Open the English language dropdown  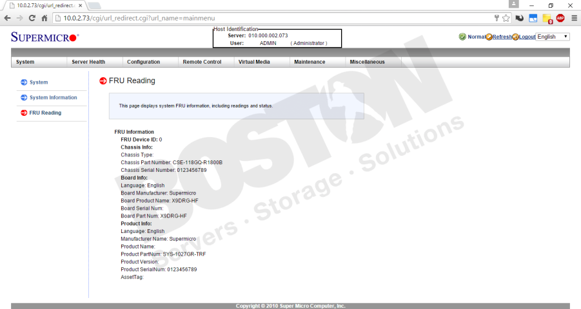tap(553, 37)
